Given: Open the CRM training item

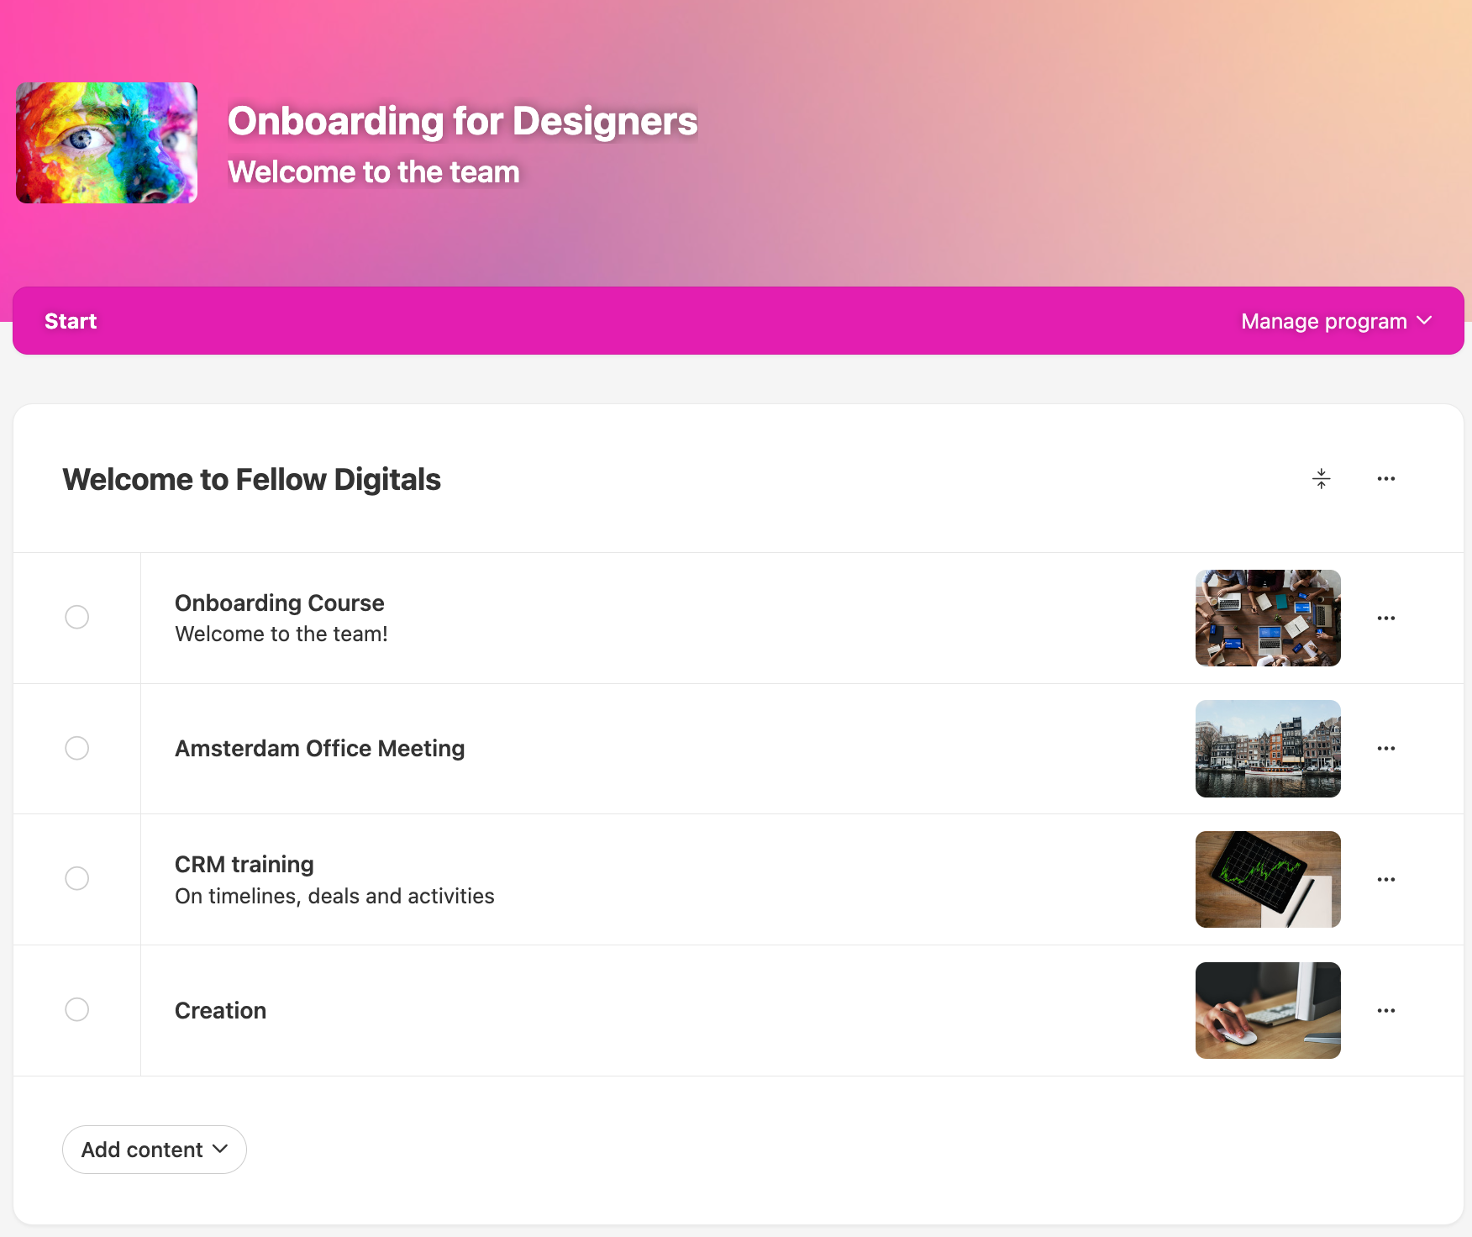Looking at the screenshot, I should click(x=244, y=865).
